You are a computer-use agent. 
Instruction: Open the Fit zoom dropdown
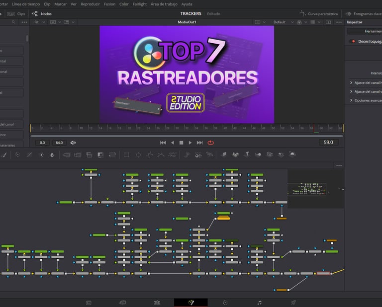tap(40, 22)
